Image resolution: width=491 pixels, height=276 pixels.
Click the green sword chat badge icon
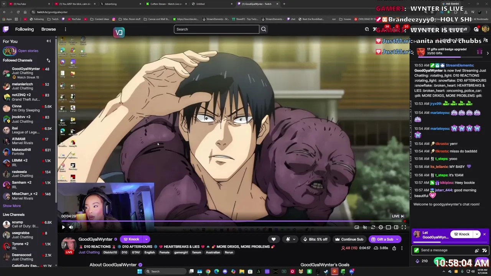(416, 250)
